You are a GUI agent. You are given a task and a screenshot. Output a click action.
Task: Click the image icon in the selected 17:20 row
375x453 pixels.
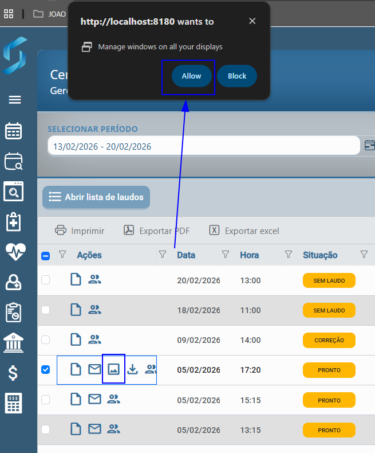click(x=113, y=369)
